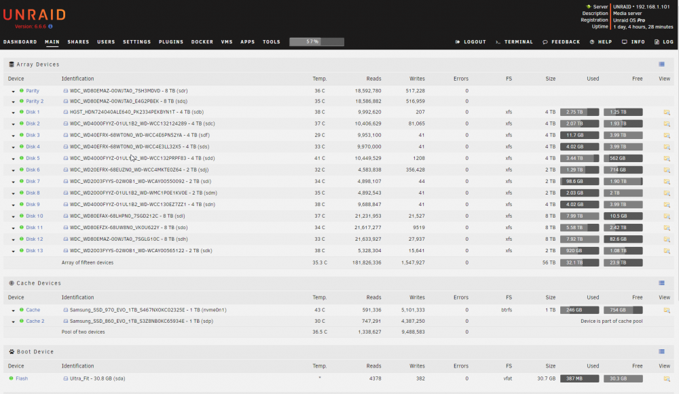Open the Tools tab

(x=272, y=42)
